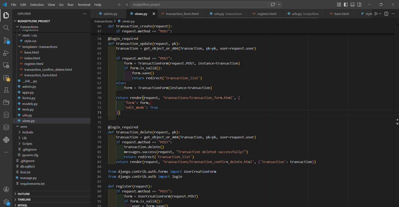Open Source Control view
Image resolution: width=399 pixels, height=207 pixels.
(6, 40)
